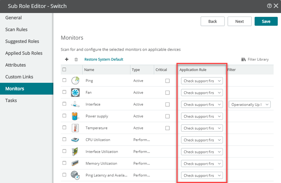Mark Power supply monitor as Critical

coord(167,116)
